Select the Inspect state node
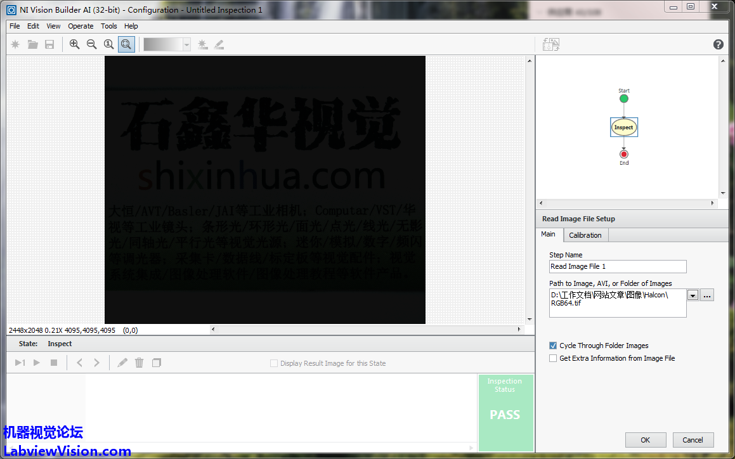This screenshot has height=459, width=735. coord(624,127)
